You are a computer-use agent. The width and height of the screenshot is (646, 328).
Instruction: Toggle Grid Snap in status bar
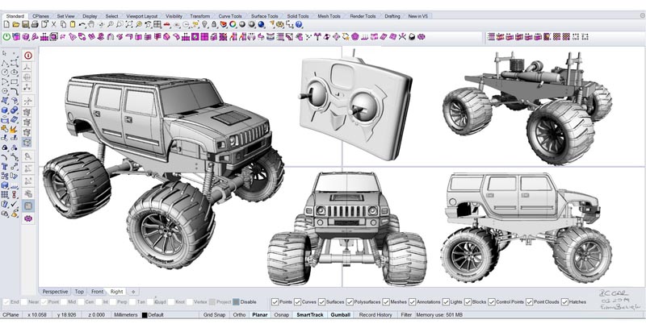tap(214, 315)
